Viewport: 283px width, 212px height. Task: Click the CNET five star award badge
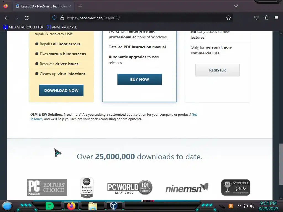pyautogui.click(x=87, y=187)
